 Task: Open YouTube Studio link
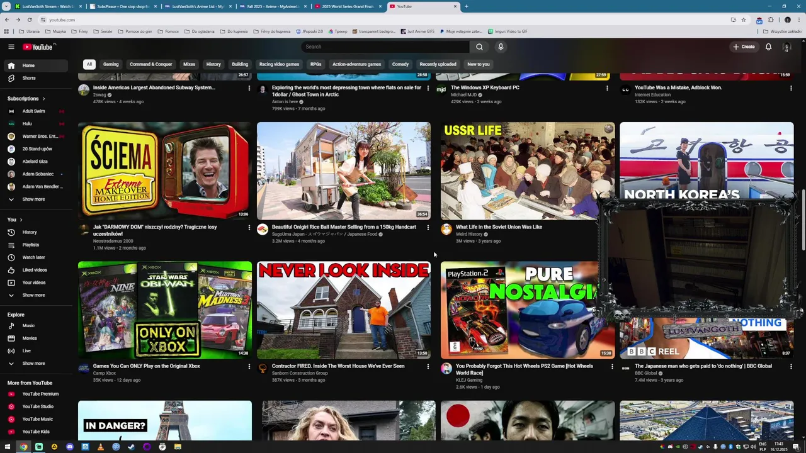[37, 406]
